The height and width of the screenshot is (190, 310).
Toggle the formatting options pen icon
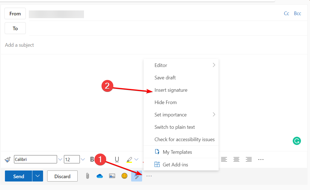coord(137,176)
